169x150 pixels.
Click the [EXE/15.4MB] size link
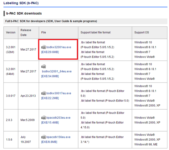tap(50, 122)
